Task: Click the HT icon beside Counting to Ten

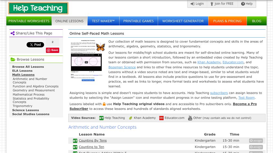Action: pyautogui.click(x=75, y=147)
